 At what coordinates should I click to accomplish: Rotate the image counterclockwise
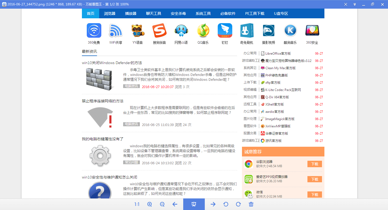226,204
